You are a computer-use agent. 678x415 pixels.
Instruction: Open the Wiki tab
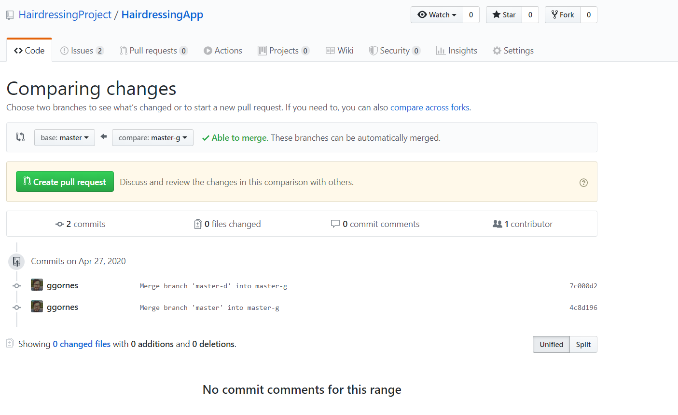coord(340,51)
